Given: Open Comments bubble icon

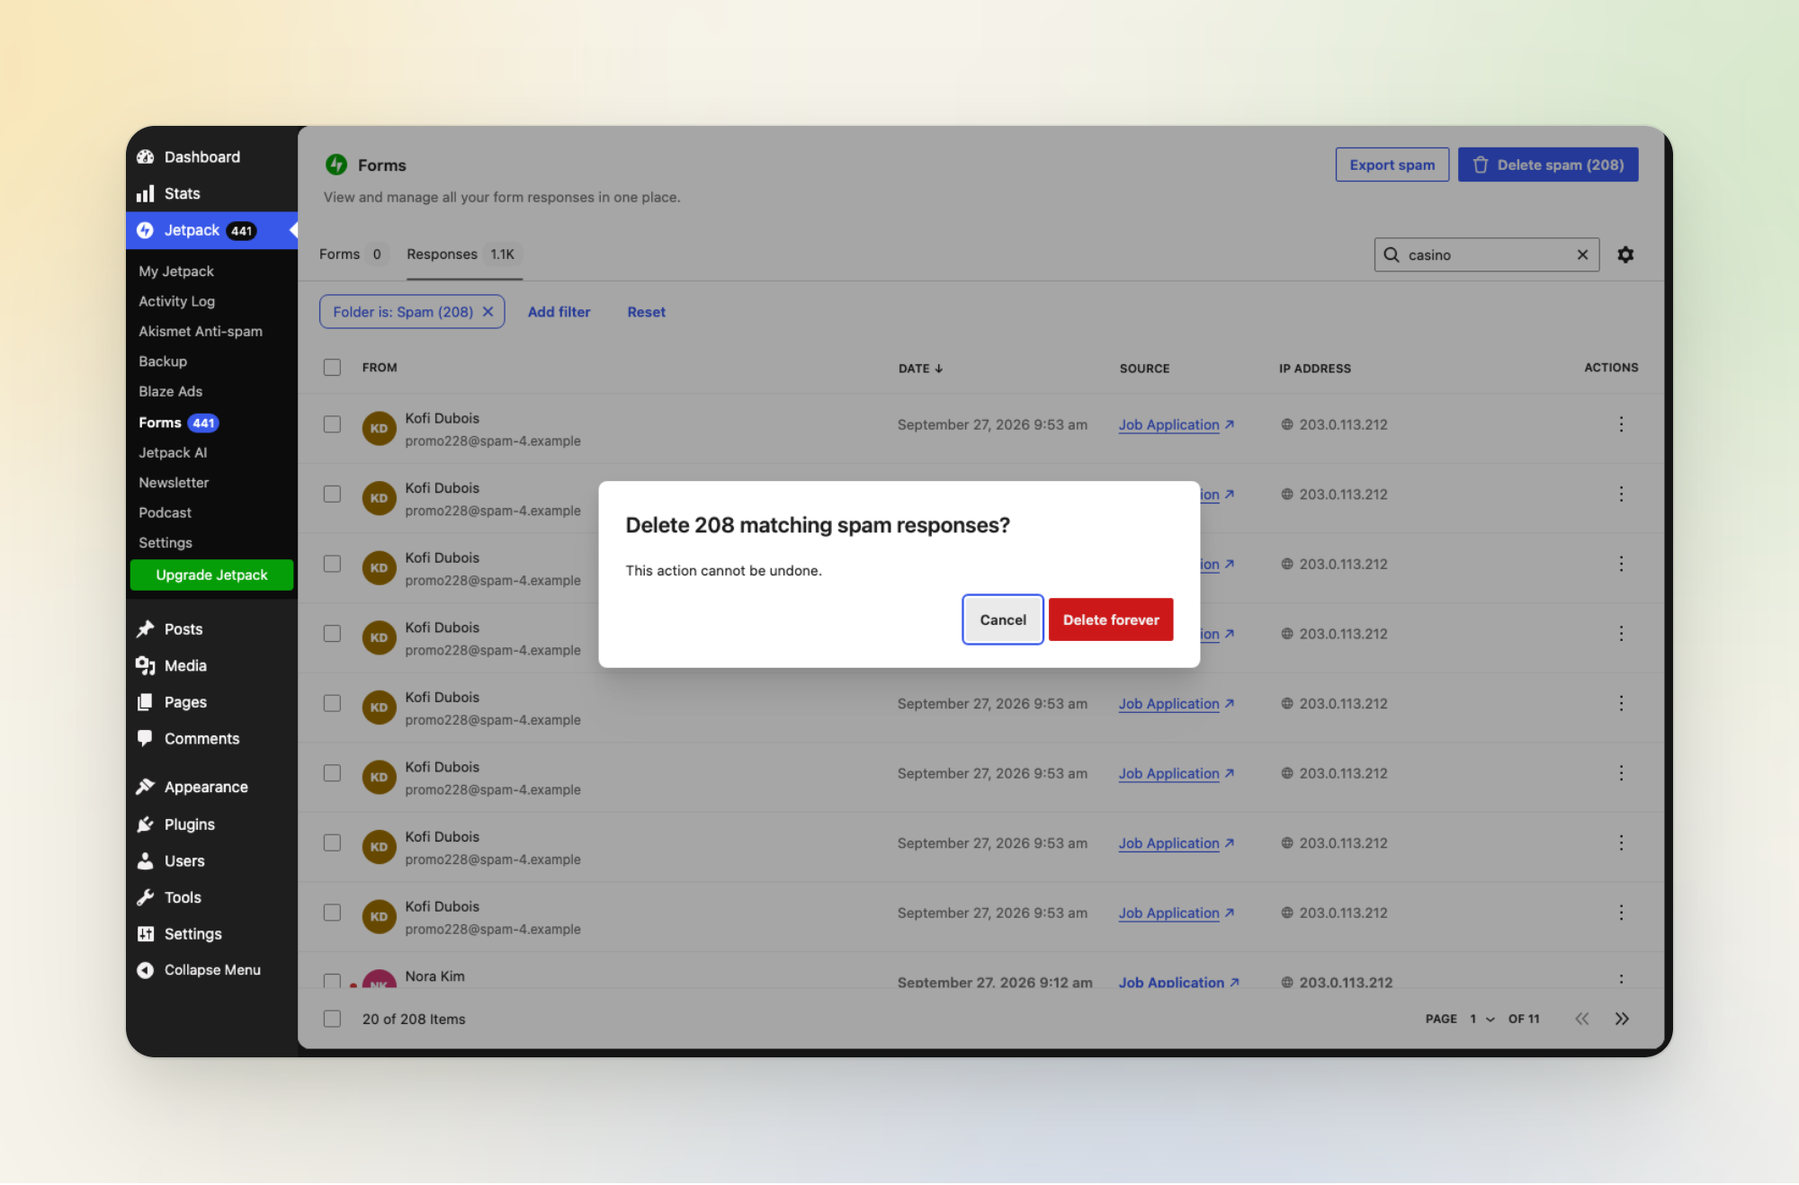Looking at the screenshot, I should point(145,738).
